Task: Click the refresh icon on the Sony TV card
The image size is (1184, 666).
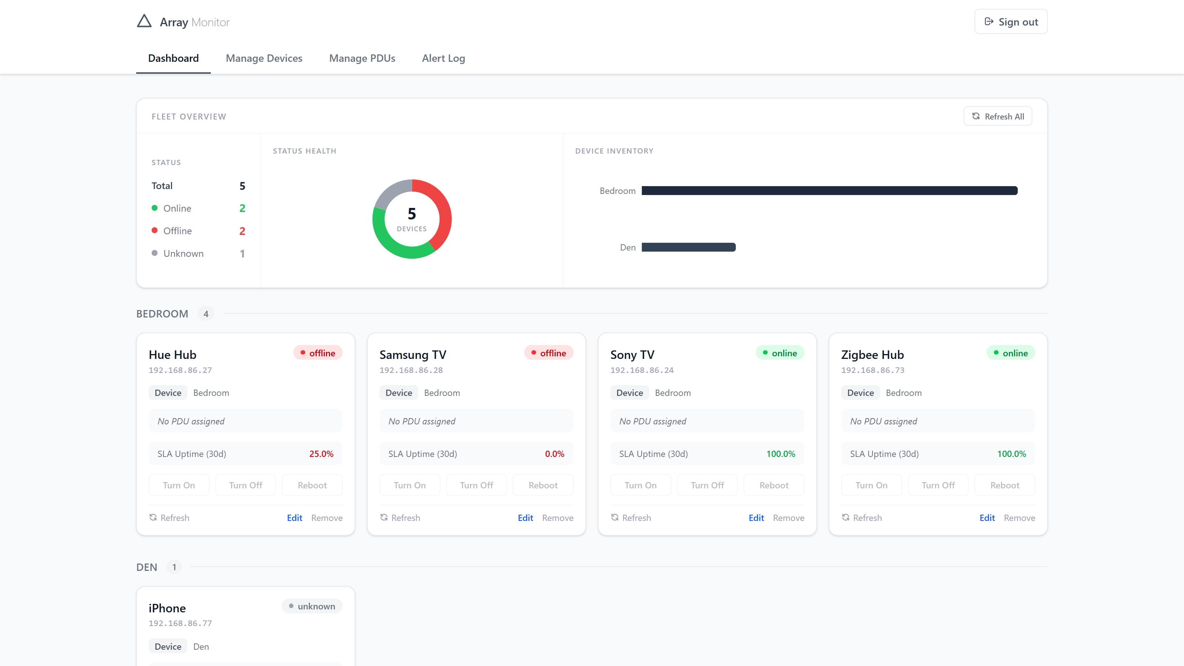Action: pyautogui.click(x=615, y=518)
